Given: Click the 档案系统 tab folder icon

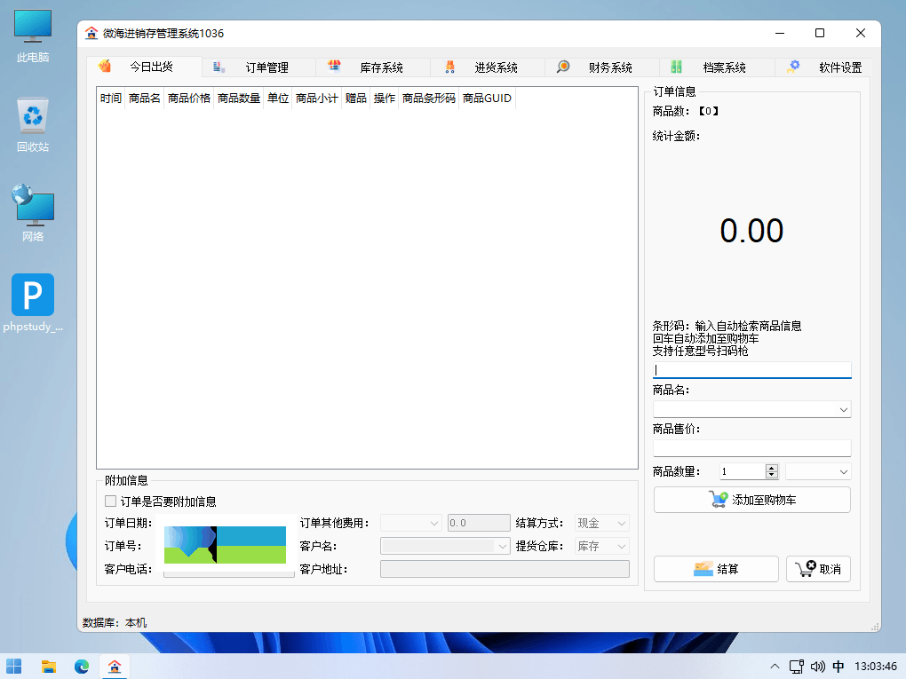Looking at the screenshot, I should point(677,67).
